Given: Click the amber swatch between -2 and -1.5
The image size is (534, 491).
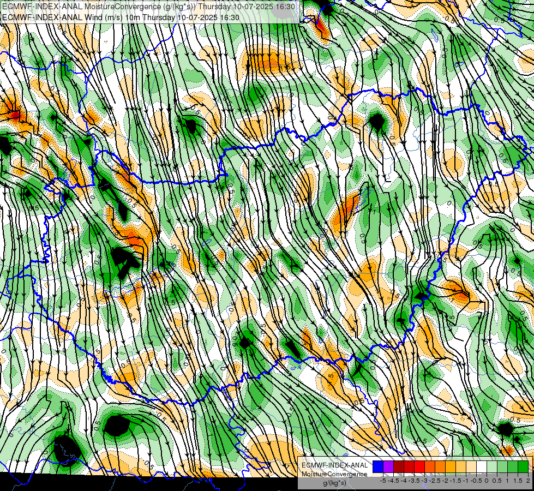Looking at the screenshot, I should 451,467.
